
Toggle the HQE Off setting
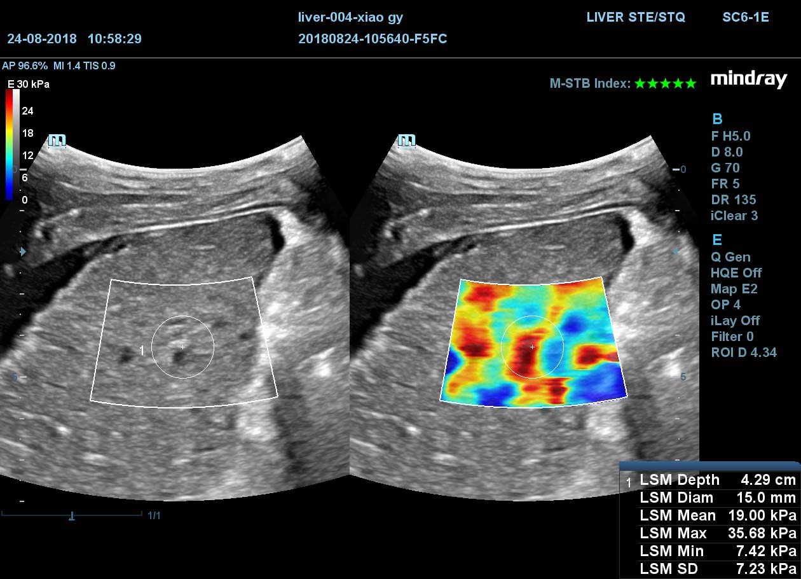tap(736, 273)
